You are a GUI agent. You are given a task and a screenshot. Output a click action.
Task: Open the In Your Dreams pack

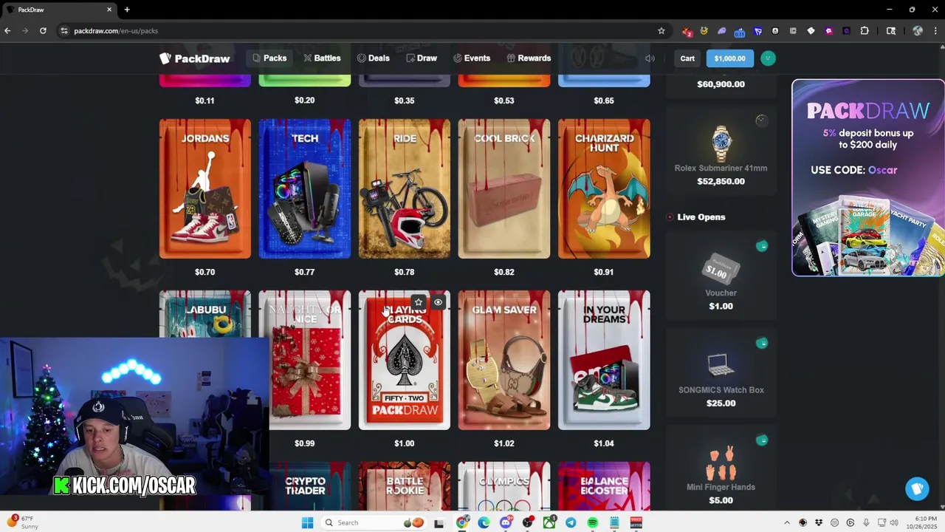pos(604,360)
